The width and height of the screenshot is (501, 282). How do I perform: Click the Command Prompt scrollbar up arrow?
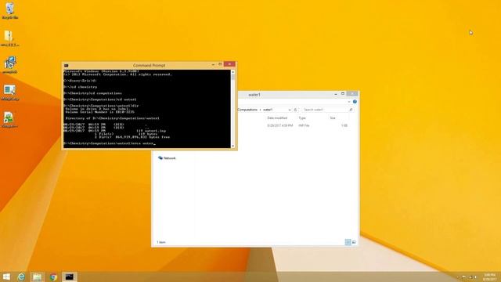point(233,72)
